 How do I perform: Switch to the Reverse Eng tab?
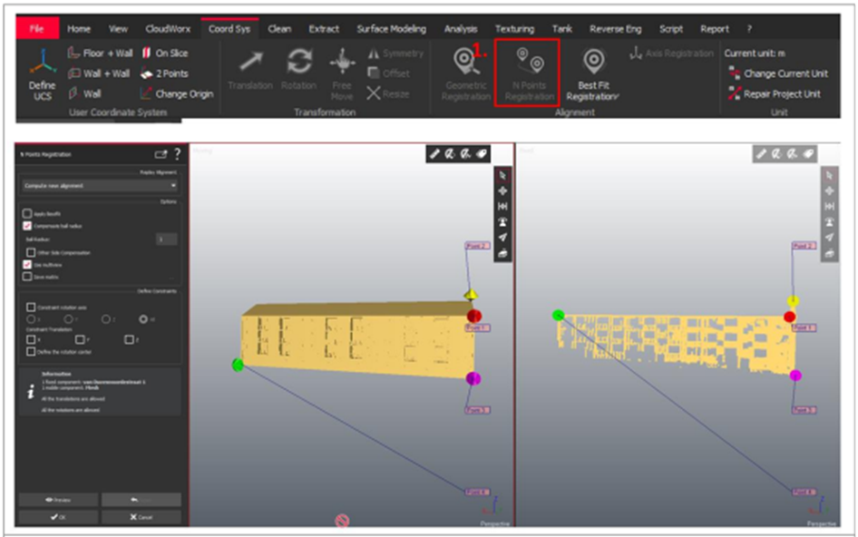[x=615, y=29]
